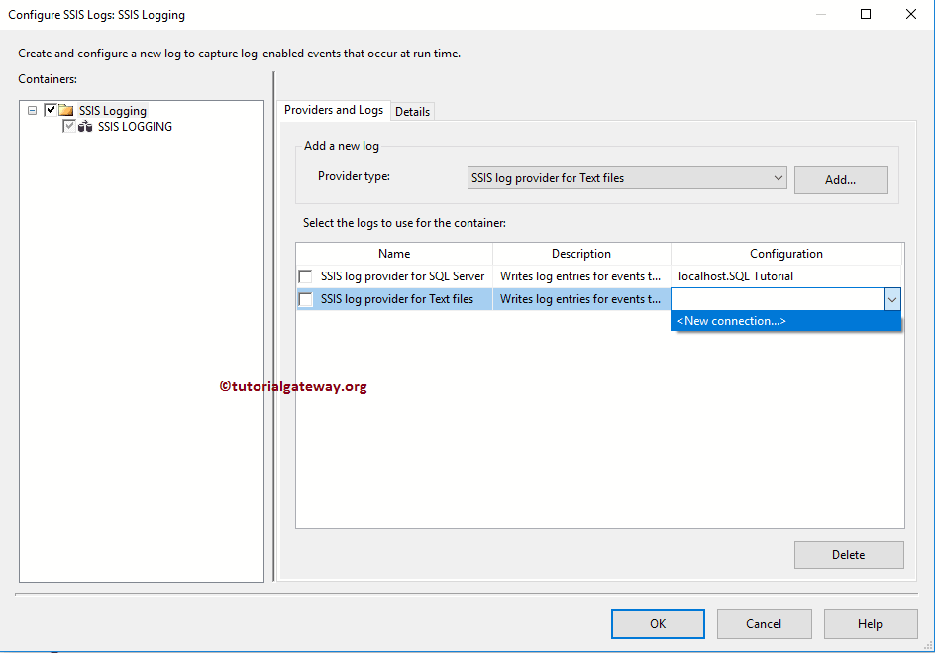
Task: Click the 'localhost.SQL Tutorial' configuration cell
Action: (785, 276)
